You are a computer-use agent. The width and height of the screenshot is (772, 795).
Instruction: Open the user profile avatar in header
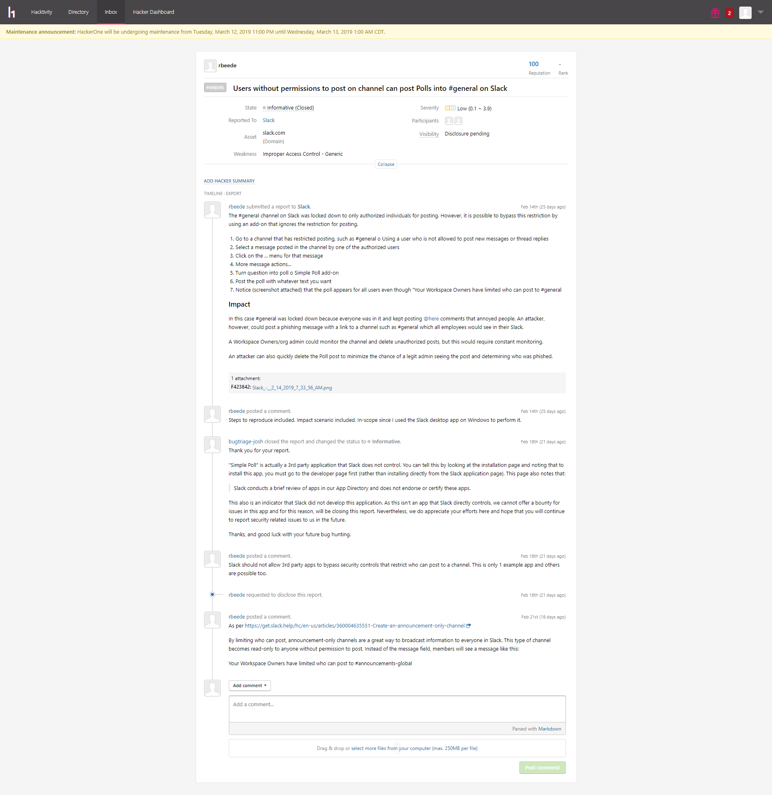click(745, 13)
